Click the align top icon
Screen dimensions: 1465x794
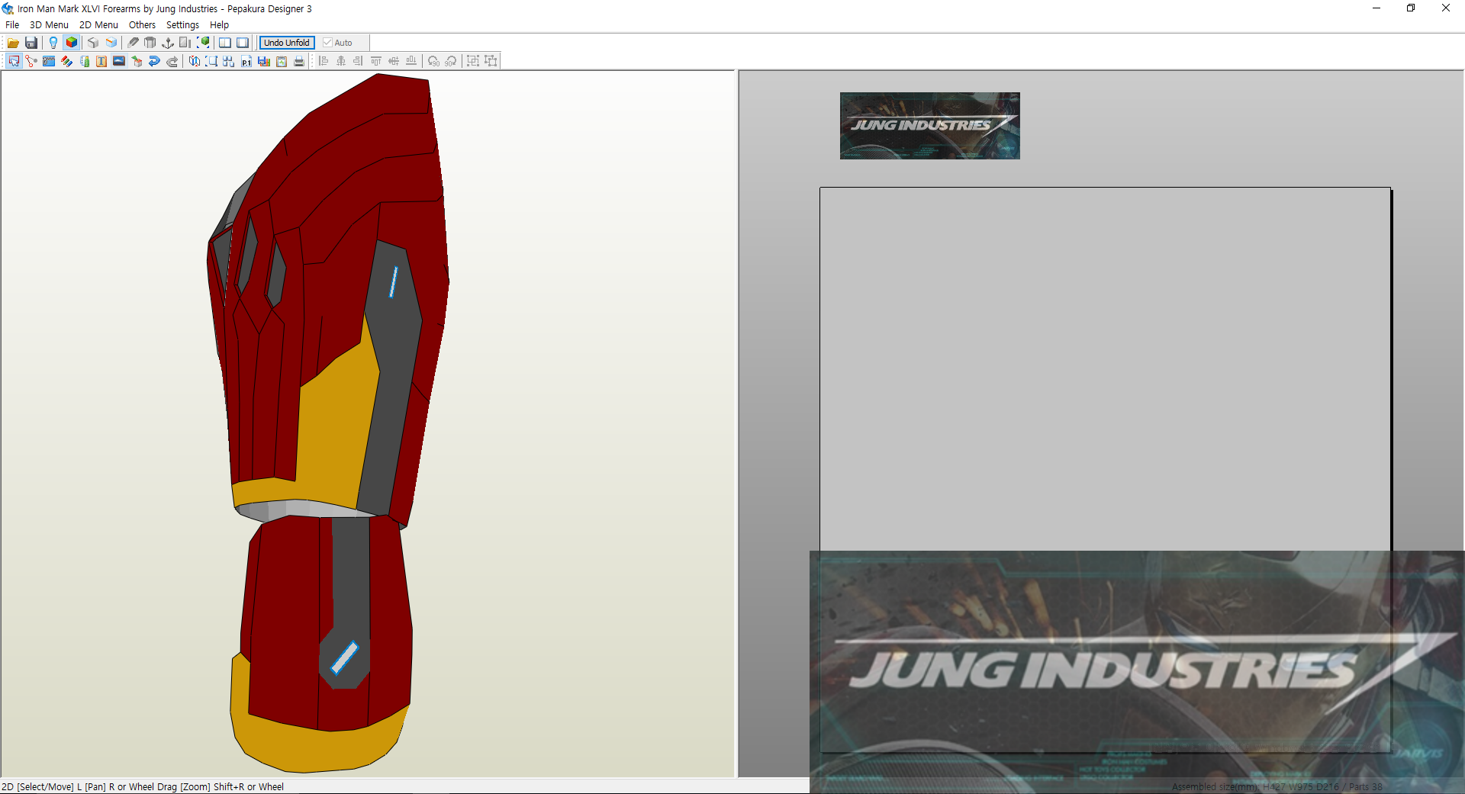pos(376,61)
